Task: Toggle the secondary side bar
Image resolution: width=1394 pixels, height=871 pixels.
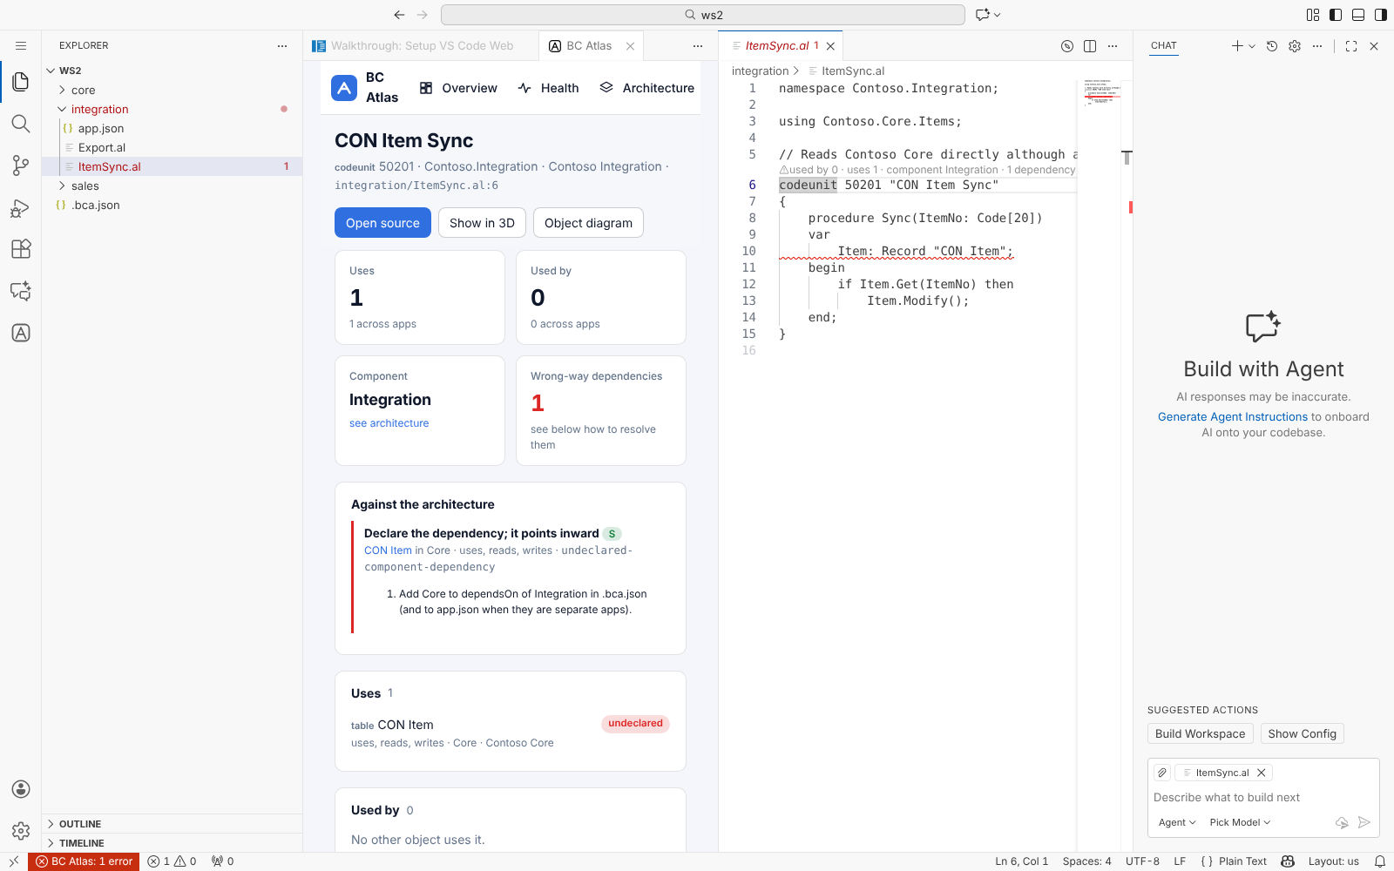Action: [1381, 15]
